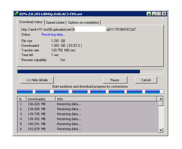Click the main download progress bar

pos(90,72)
